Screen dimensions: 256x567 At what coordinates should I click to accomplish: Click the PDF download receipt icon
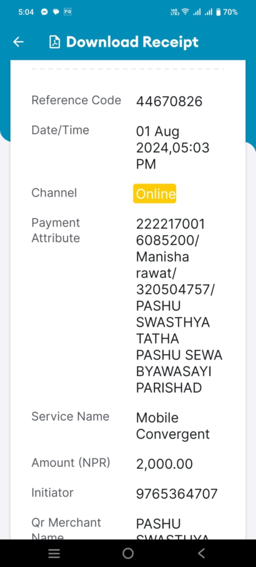coord(55,42)
